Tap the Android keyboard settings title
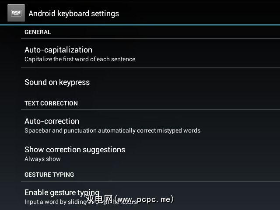Image resolution: width=280 pixels, height=210 pixels. 74,14
